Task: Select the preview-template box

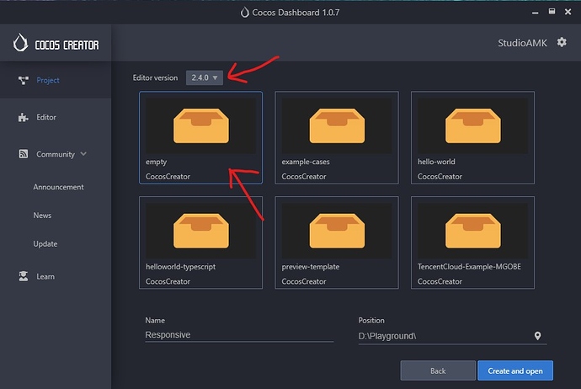Action: 336,242
